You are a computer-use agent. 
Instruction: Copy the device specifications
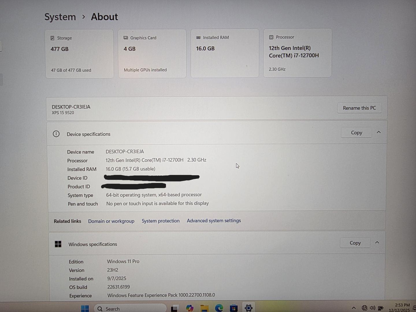356,133
